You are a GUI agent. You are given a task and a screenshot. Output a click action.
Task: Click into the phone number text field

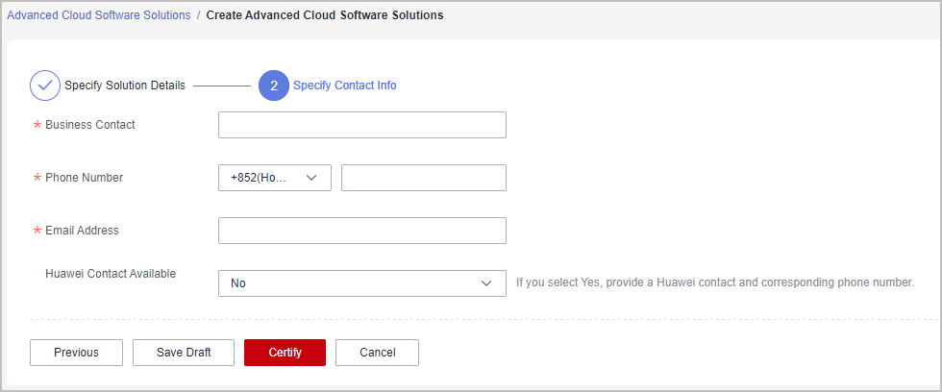click(424, 178)
